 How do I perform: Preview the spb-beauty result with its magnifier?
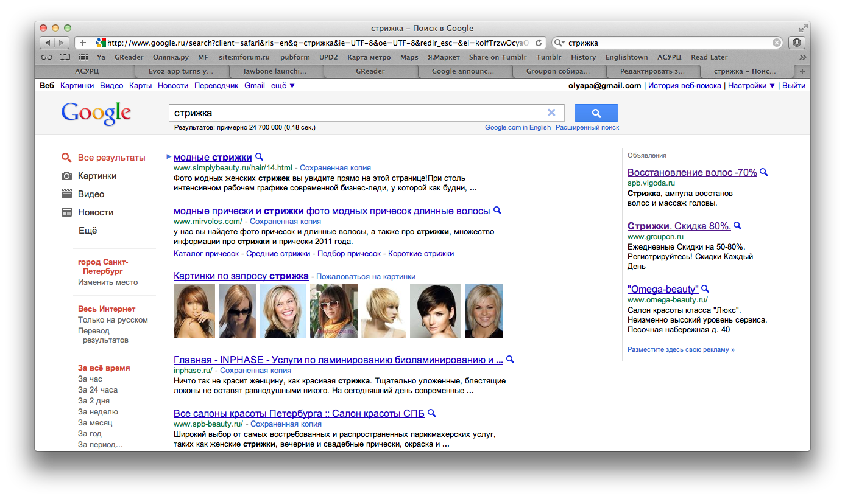coord(431,413)
